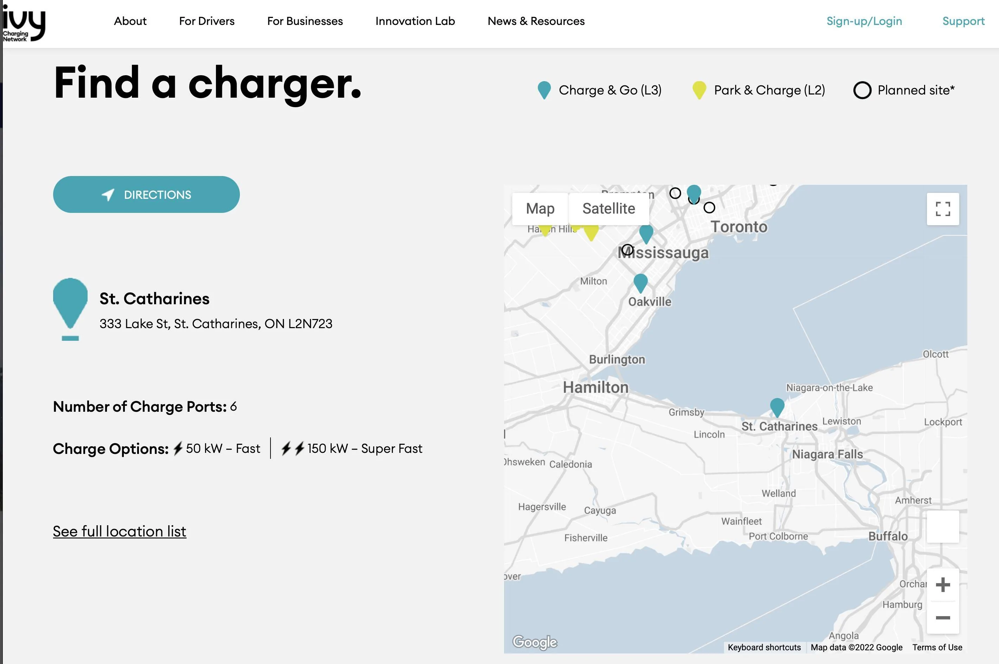Screen dimensions: 999x664
Task: Click the See full location list link
Action: (x=120, y=531)
